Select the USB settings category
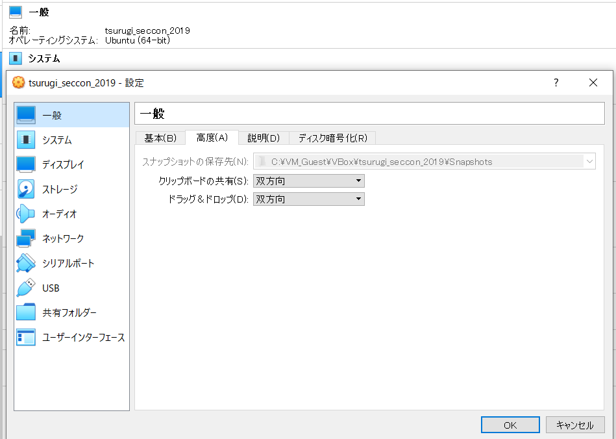Viewport: 616px width, 439px height. point(72,288)
